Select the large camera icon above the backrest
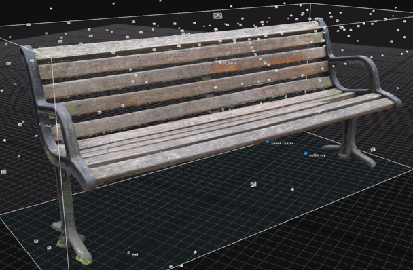The height and width of the screenshot is (270, 413). (x=218, y=16)
